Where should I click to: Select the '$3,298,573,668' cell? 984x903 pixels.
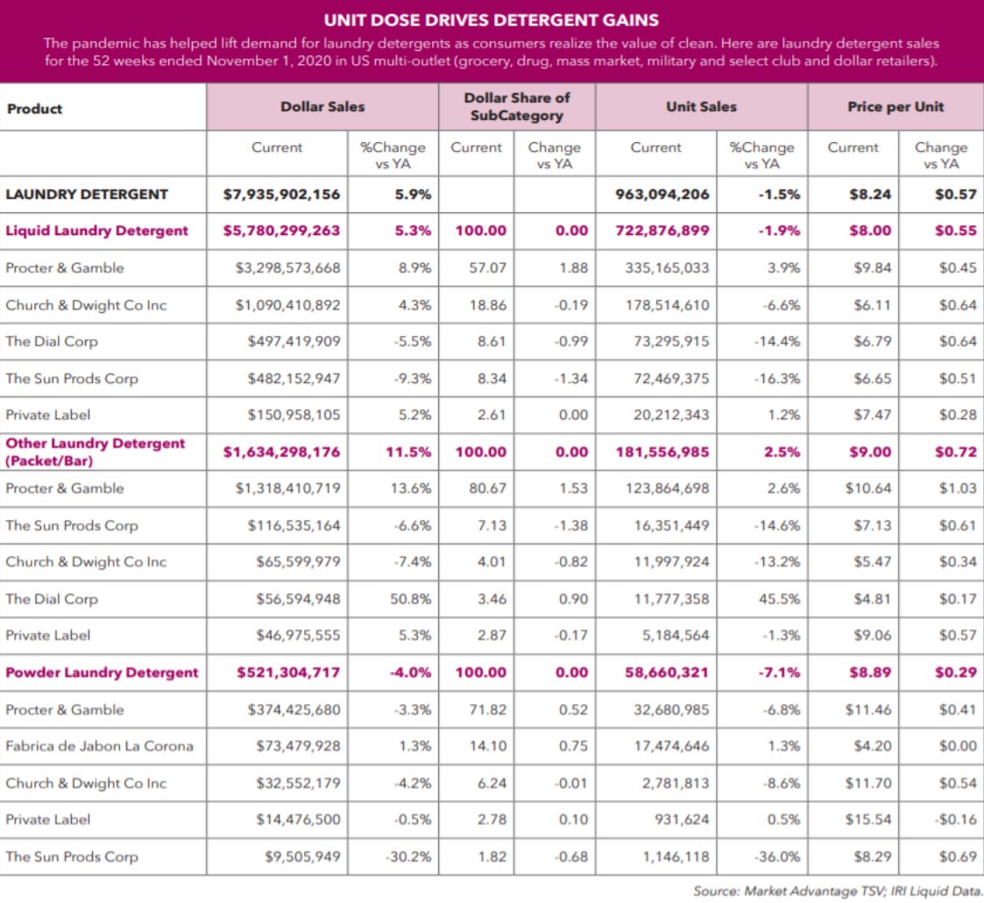pyautogui.click(x=288, y=268)
